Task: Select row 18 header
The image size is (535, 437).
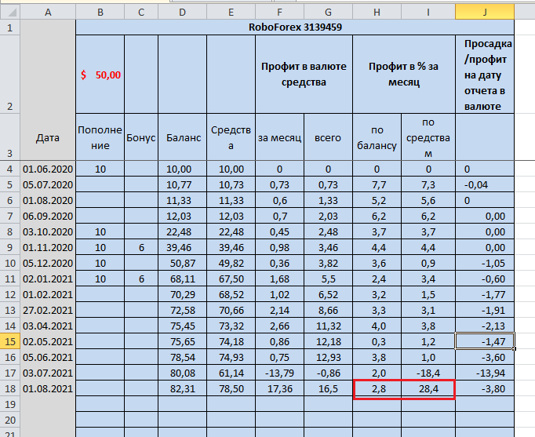Action: click(x=10, y=388)
